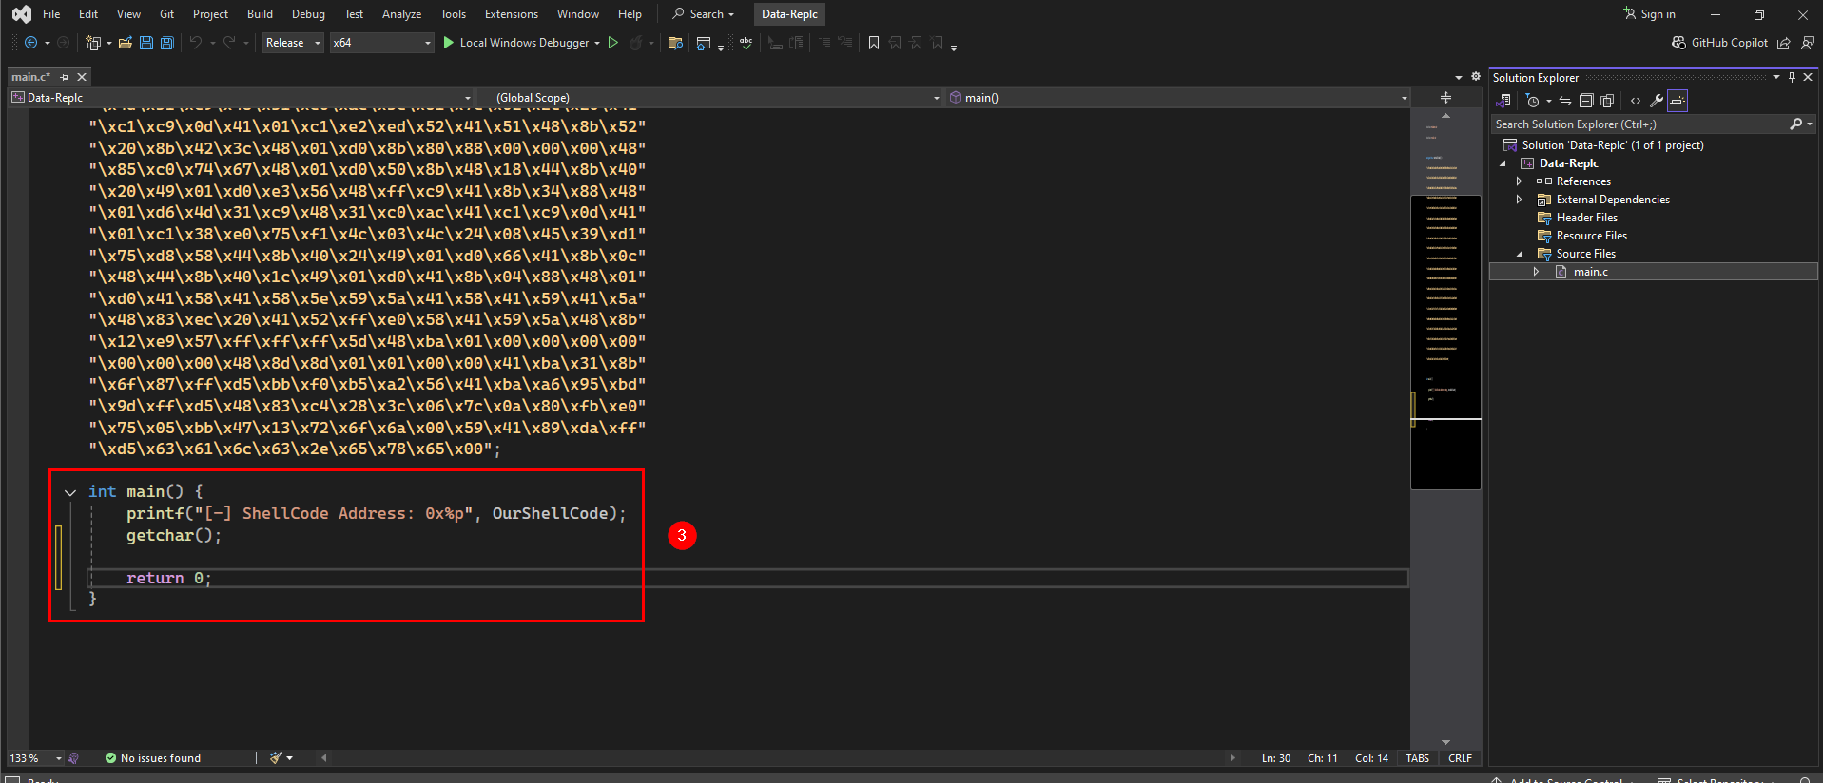The image size is (1823, 783).
Task: Collapse the main() function code fold
Action: coord(70,492)
